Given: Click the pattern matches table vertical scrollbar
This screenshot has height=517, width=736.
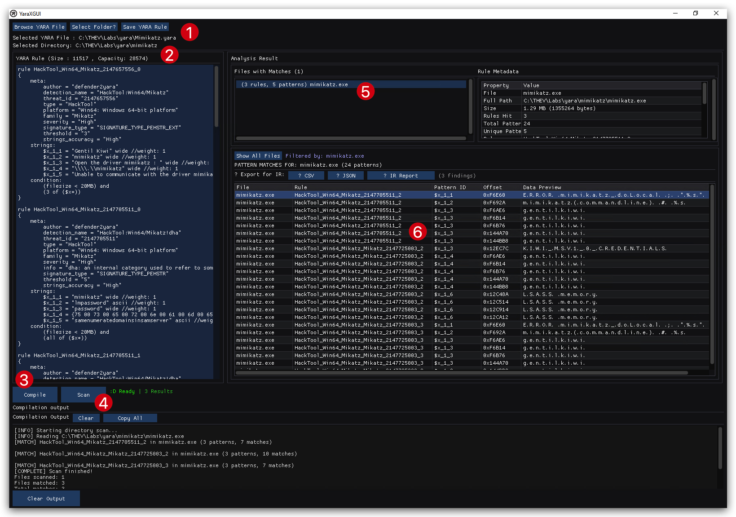Looking at the screenshot, I should (712, 274).
